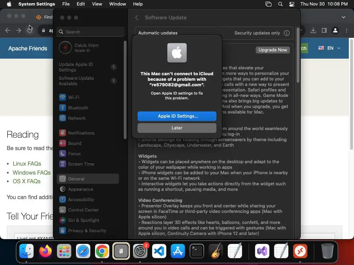Screen dimensions: 354x265
Task: Click Software Update pane scrollbar
Action: click(298, 55)
